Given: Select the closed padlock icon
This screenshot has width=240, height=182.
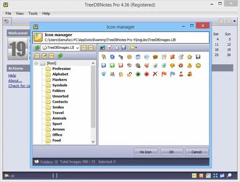Looking at the screenshot, I should (121, 74).
